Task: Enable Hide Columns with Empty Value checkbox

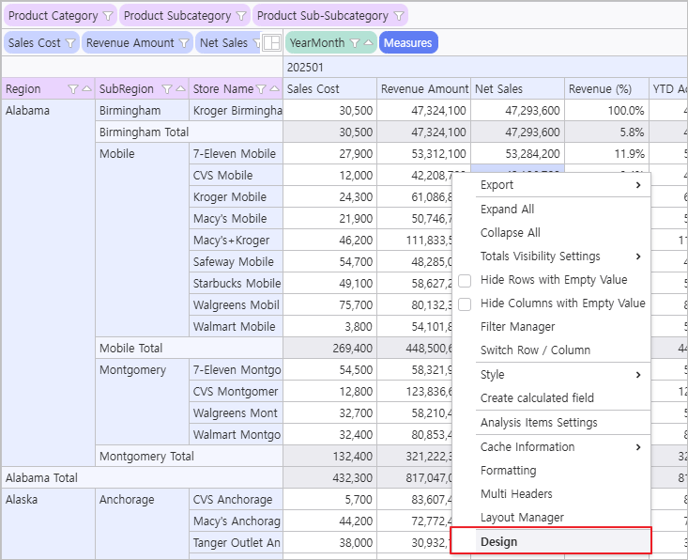Action: coord(465,303)
